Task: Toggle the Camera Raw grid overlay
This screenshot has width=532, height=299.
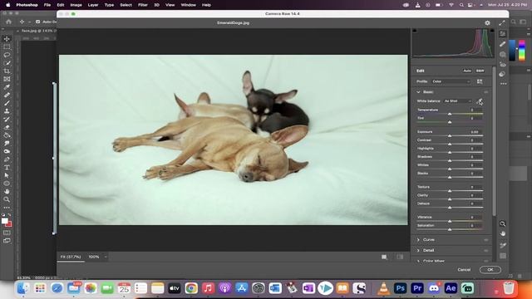Action: 503,256
